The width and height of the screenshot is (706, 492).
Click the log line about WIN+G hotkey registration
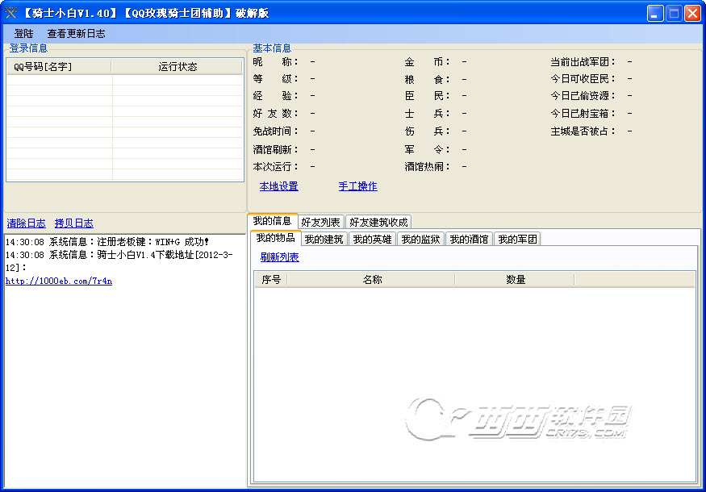[x=107, y=242]
